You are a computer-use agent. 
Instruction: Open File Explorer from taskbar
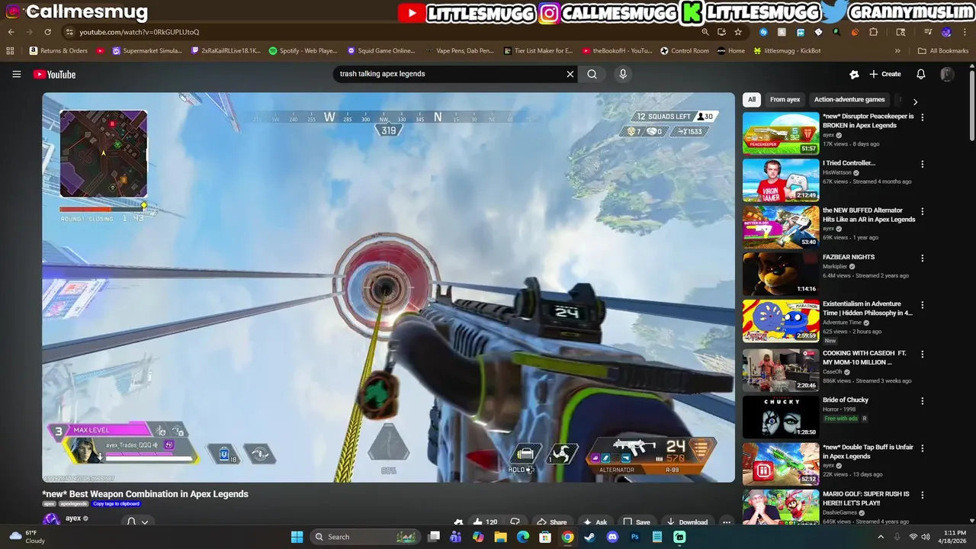(500, 537)
